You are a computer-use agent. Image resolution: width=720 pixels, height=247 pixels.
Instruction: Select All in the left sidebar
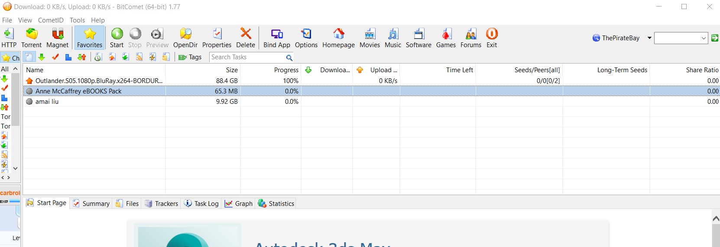5,69
